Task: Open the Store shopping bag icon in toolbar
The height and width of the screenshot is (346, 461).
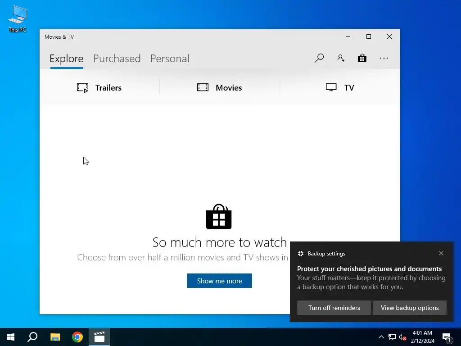Action: click(x=362, y=58)
